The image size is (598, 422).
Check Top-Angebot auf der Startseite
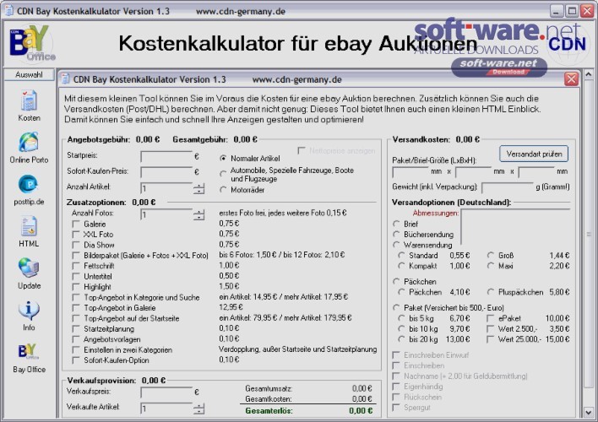pyautogui.click(x=76, y=318)
